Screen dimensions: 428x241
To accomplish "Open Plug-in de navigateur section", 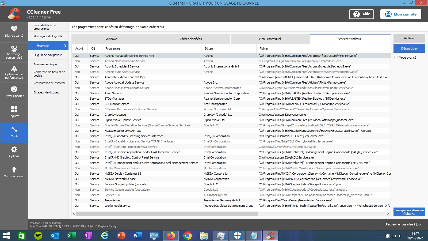I will tap(48, 55).
